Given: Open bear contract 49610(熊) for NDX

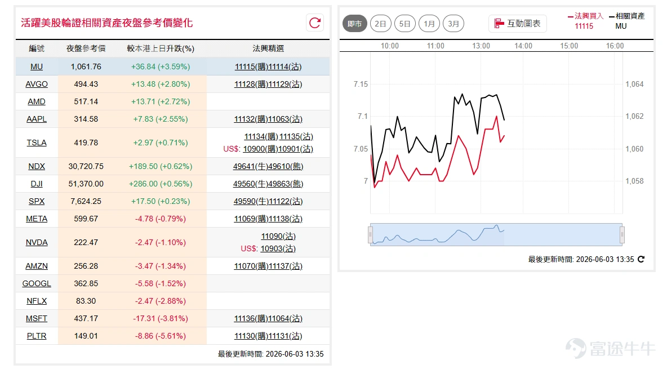Looking at the screenshot, I should tap(286, 166).
